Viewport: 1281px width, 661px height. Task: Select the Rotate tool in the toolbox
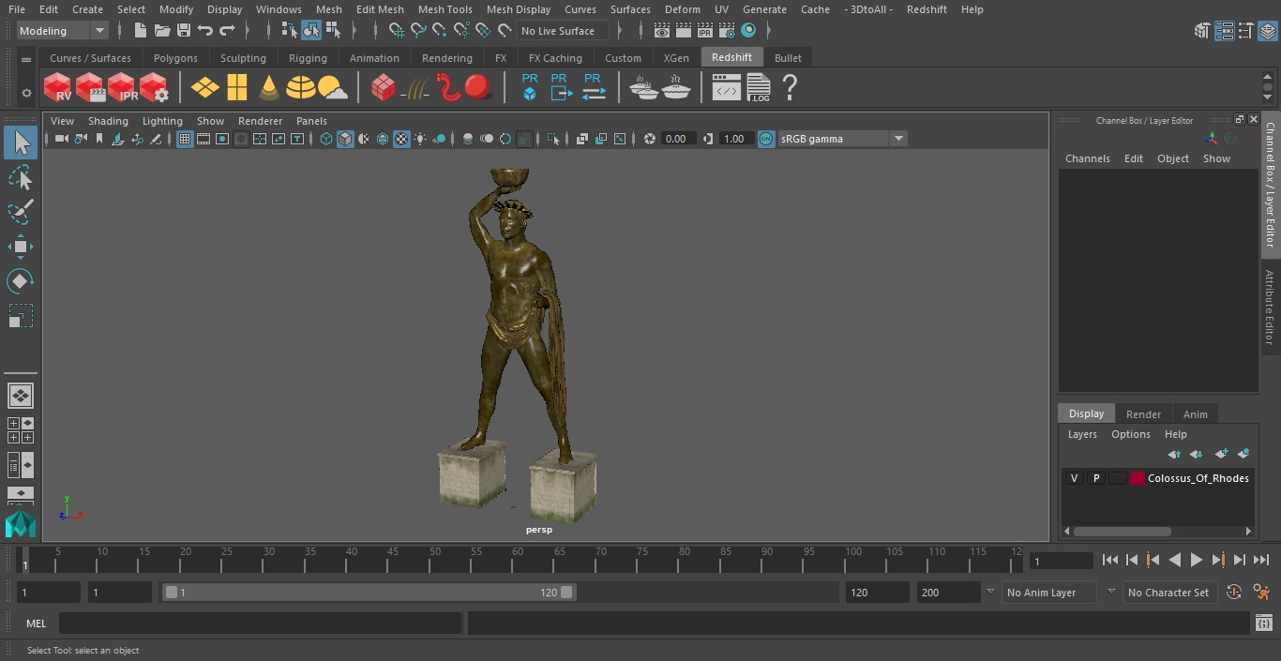(x=20, y=281)
